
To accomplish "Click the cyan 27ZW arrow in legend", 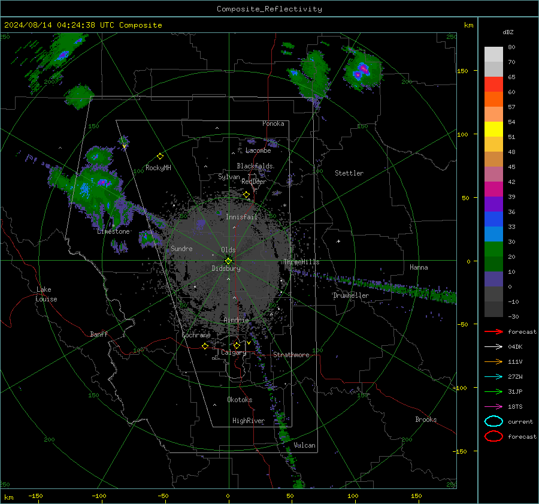I will 493,377.
